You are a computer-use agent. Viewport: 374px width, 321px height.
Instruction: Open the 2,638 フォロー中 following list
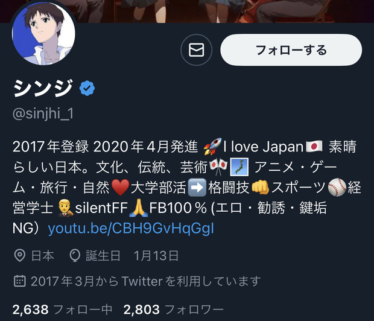pos(62,310)
